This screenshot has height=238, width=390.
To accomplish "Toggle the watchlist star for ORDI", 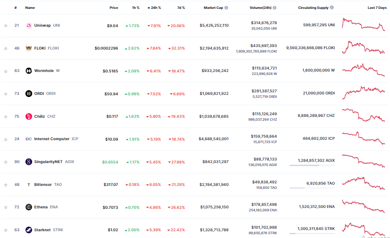I will point(6,94).
